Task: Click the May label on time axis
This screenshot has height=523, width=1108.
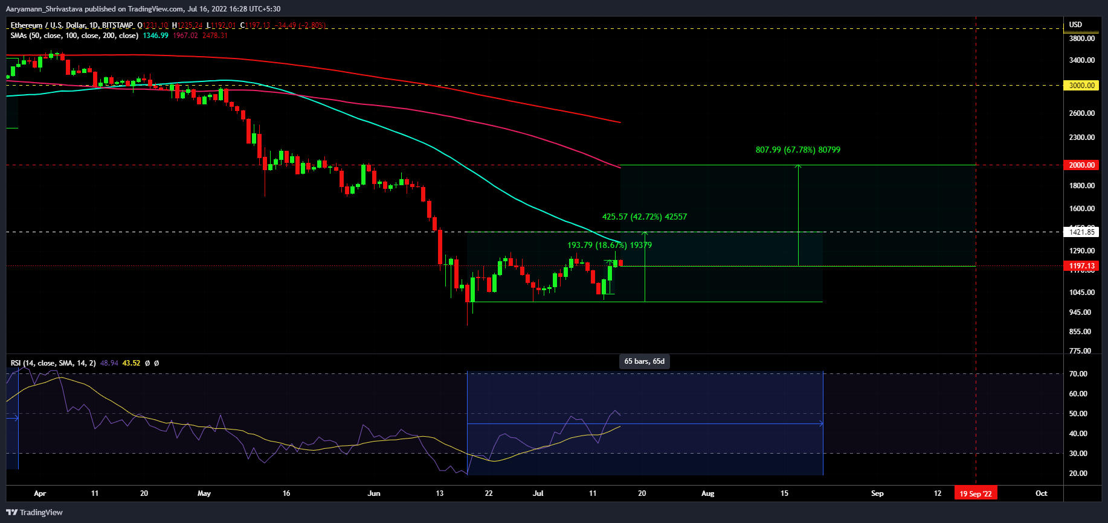Action: pos(204,493)
